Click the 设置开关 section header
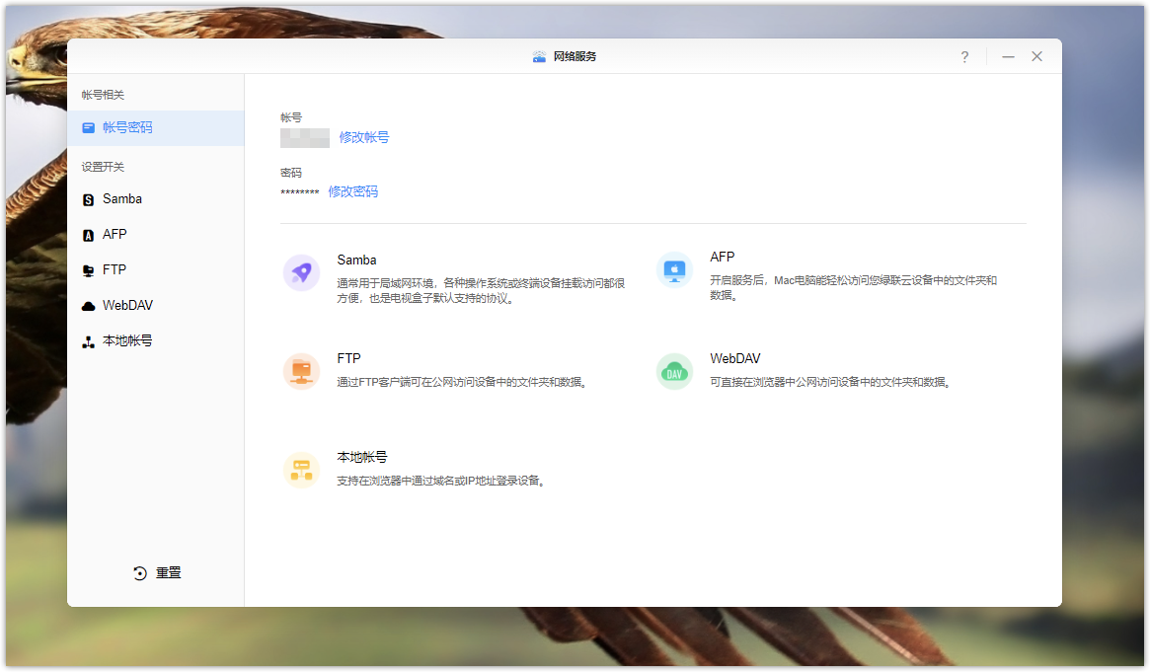The width and height of the screenshot is (1150, 672). [x=103, y=167]
